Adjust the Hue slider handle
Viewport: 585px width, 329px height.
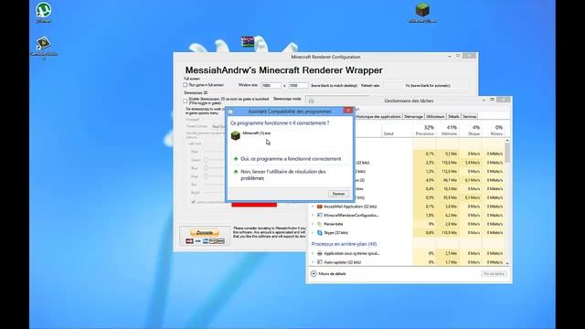pos(206,176)
